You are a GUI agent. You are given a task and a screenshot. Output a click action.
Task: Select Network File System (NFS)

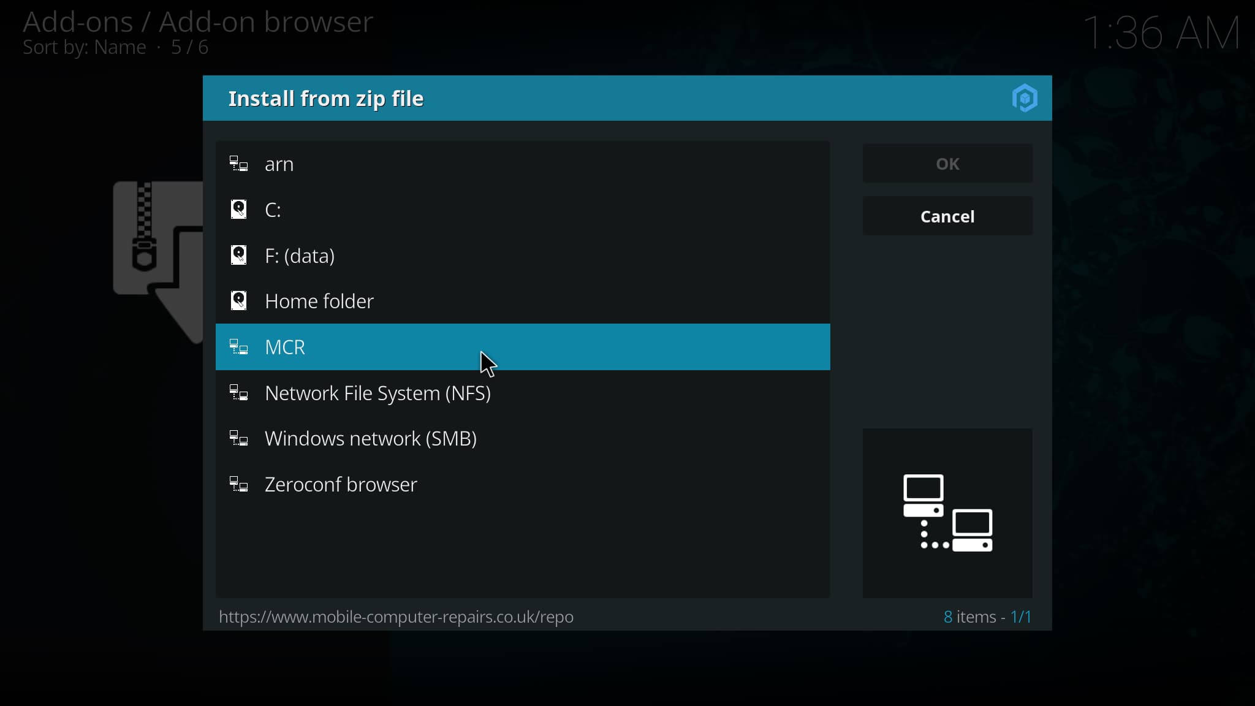(523, 393)
